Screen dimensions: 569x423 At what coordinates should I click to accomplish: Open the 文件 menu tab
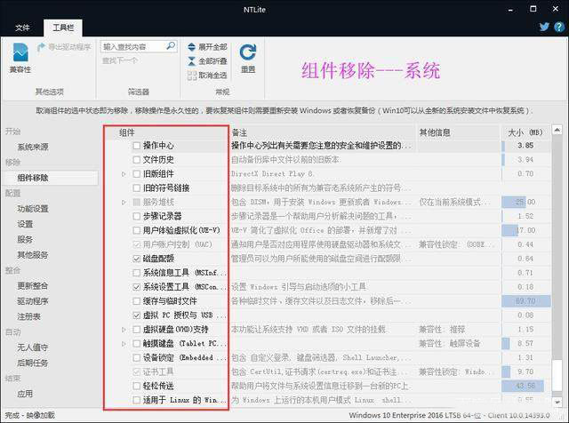[x=22, y=28]
